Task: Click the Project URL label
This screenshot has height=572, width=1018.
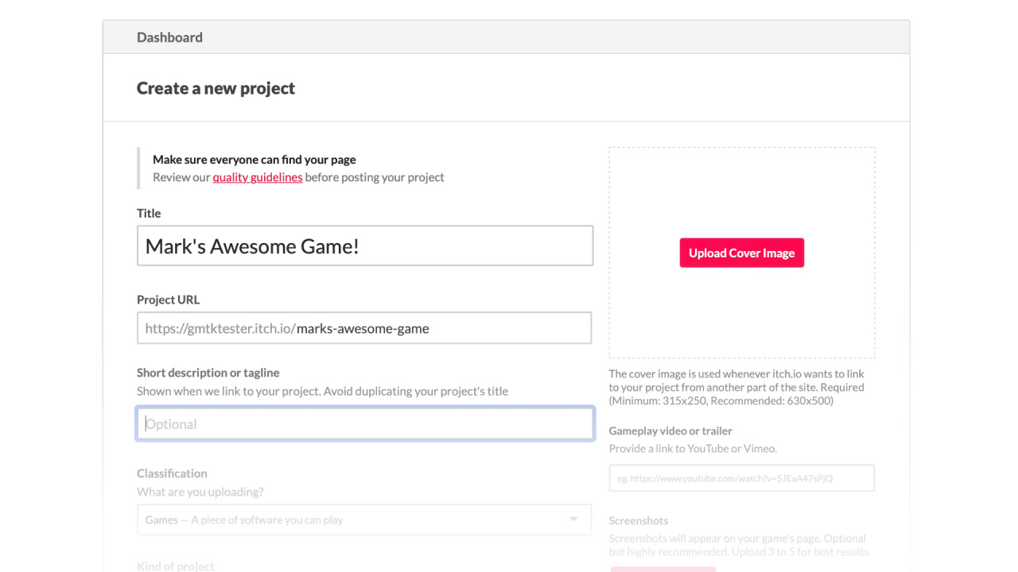Action: click(168, 300)
